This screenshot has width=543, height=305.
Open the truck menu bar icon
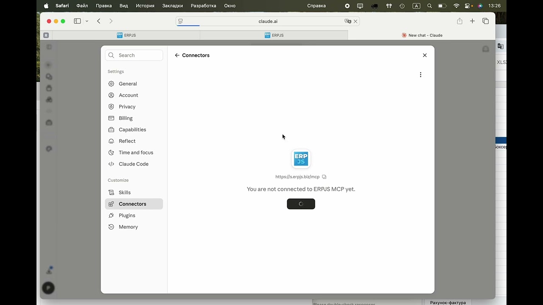click(374, 6)
